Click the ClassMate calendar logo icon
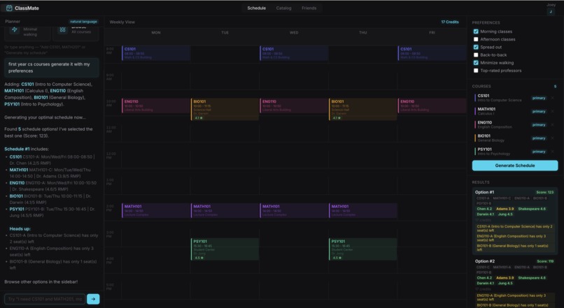Screen dimensions: 564x308 pyautogui.click(x=9, y=8)
